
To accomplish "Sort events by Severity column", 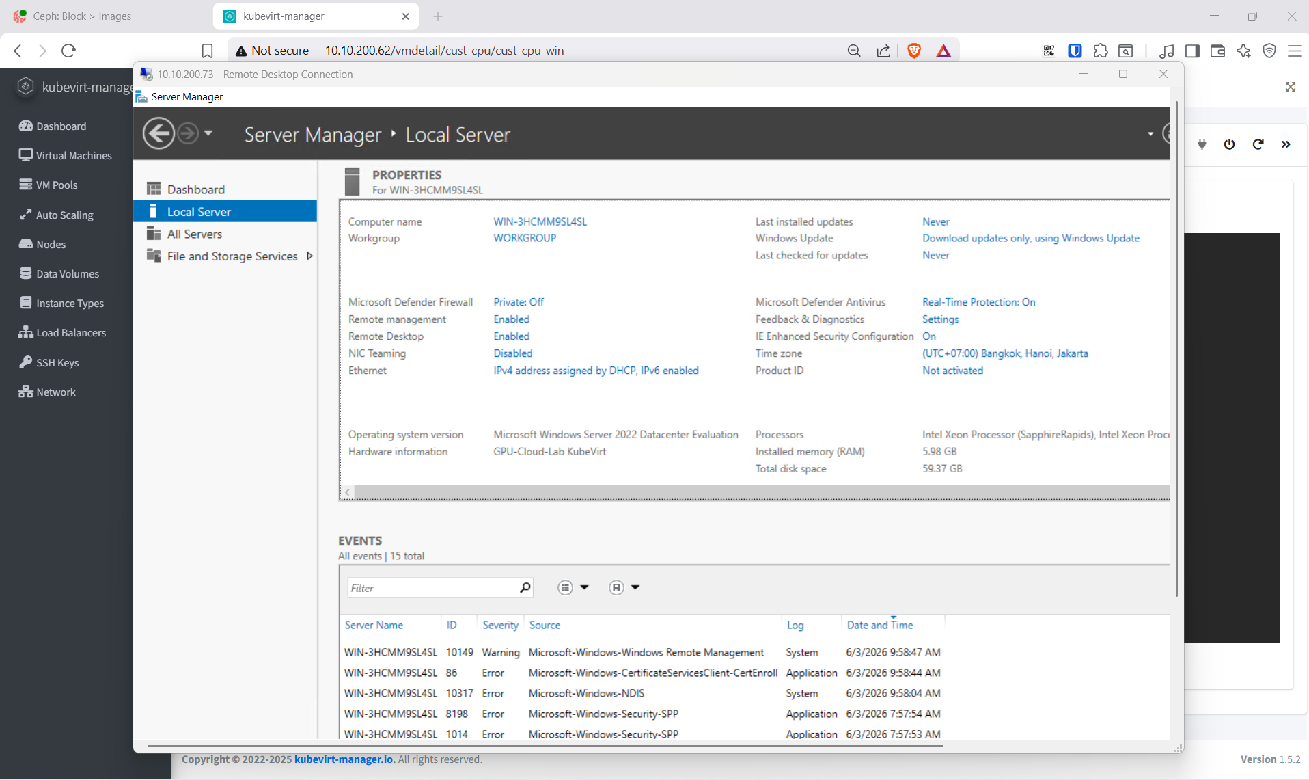I will (x=500, y=625).
